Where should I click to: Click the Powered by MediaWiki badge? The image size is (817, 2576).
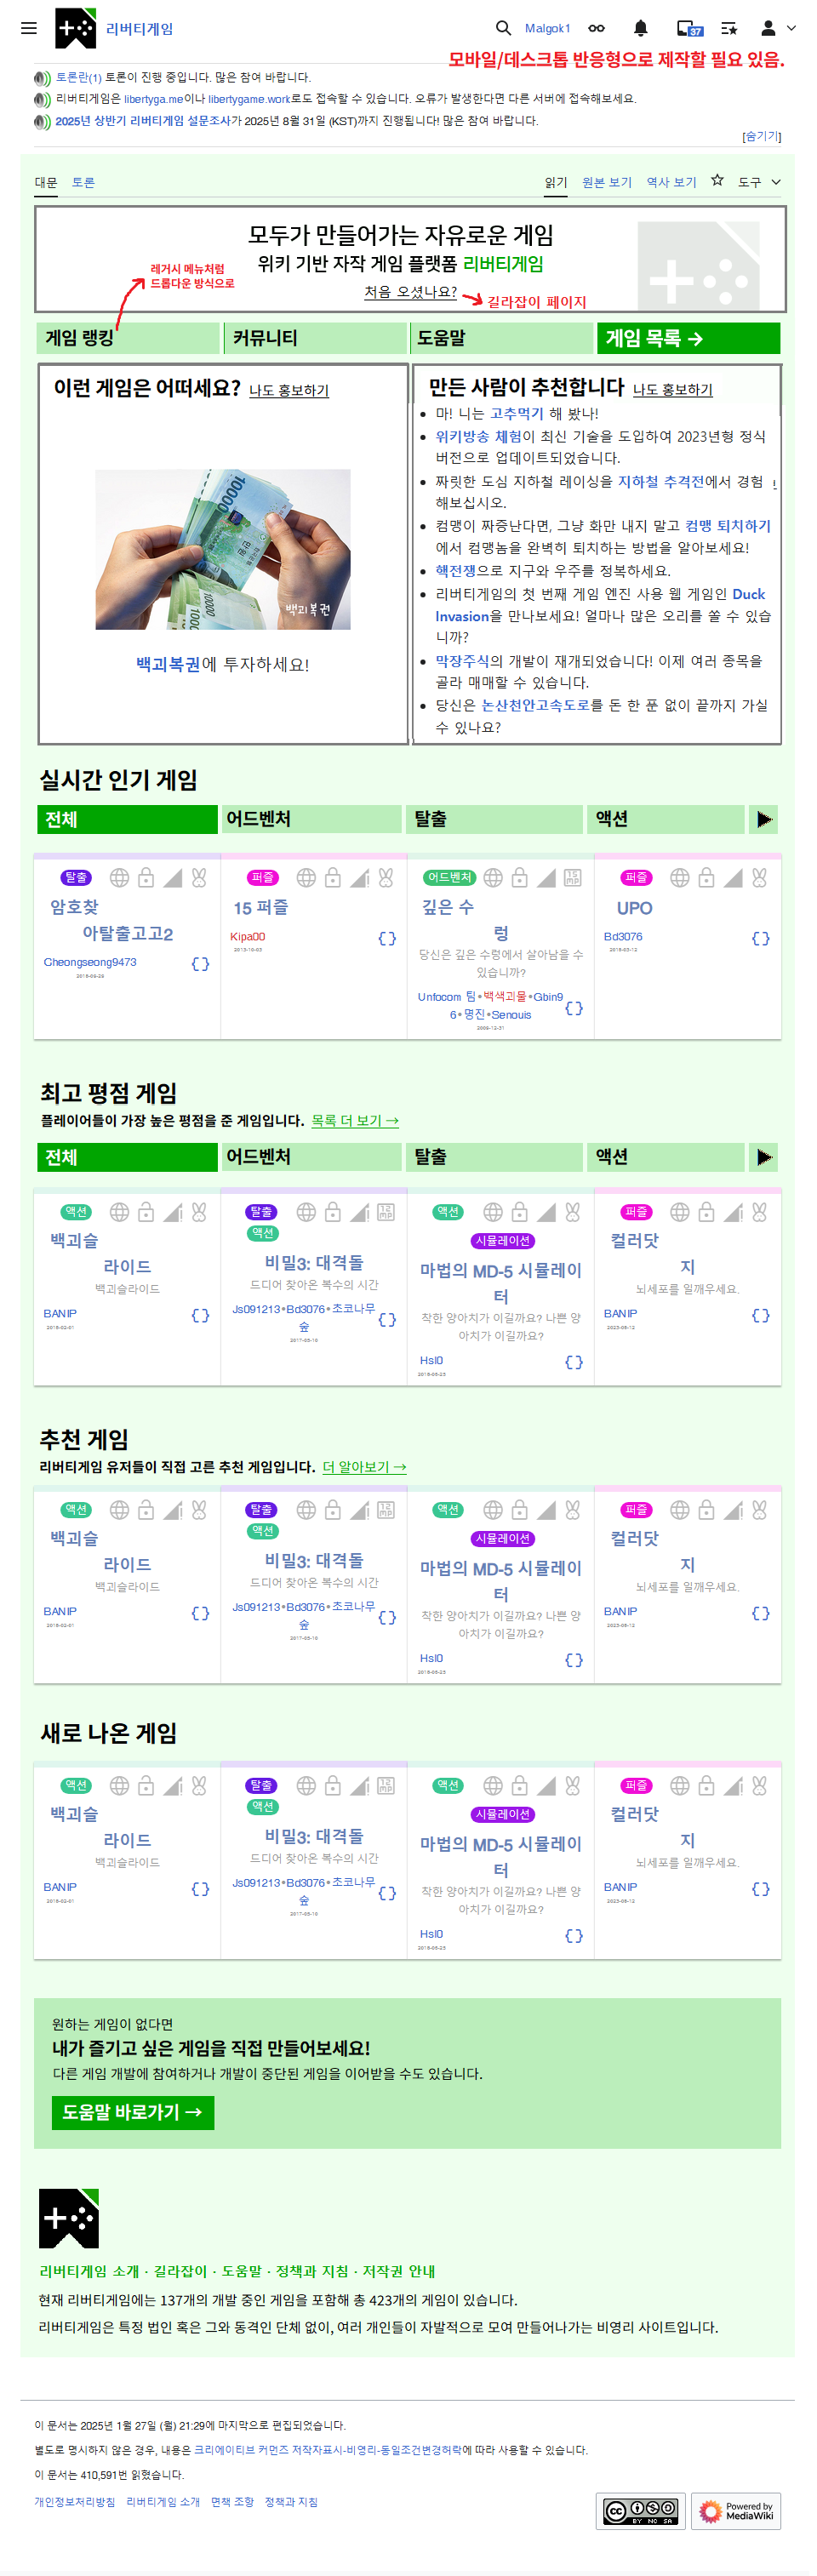(736, 2510)
